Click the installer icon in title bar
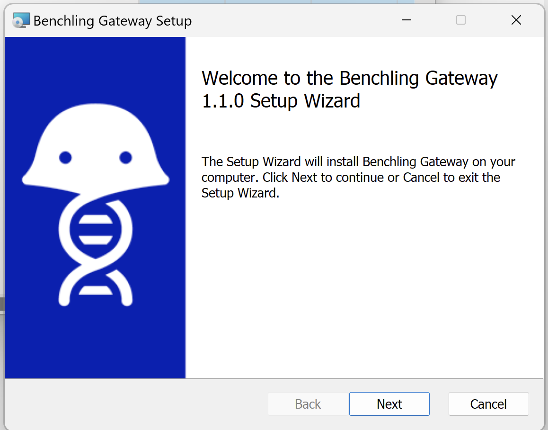Image resolution: width=548 pixels, height=430 pixels. click(x=21, y=21)
